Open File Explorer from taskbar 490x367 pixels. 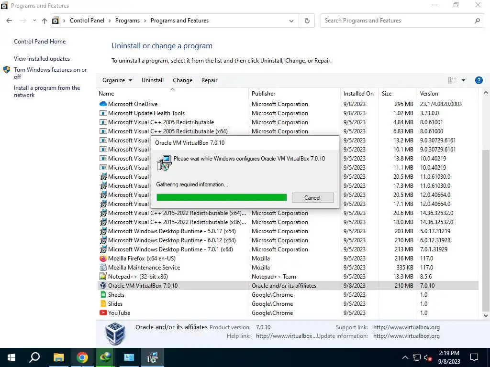point(58,357)
